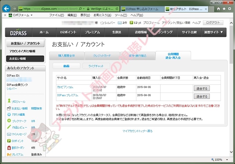Click the ログアウト button
The width and height of the screenshot is (235, 164).
pos(213,23)
